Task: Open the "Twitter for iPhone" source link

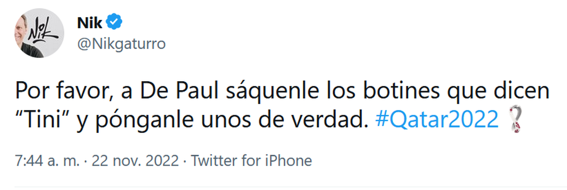Action: click(x=251, y=161)
